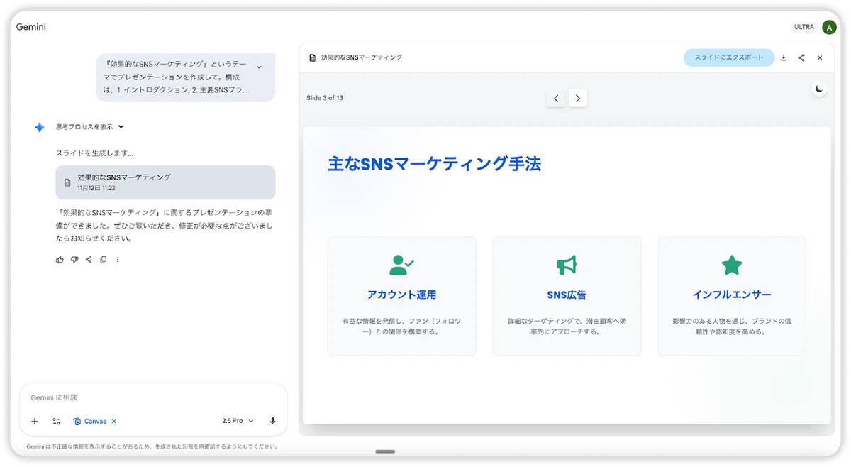Open the tools settings icon in prompt bar

(56, 421)
